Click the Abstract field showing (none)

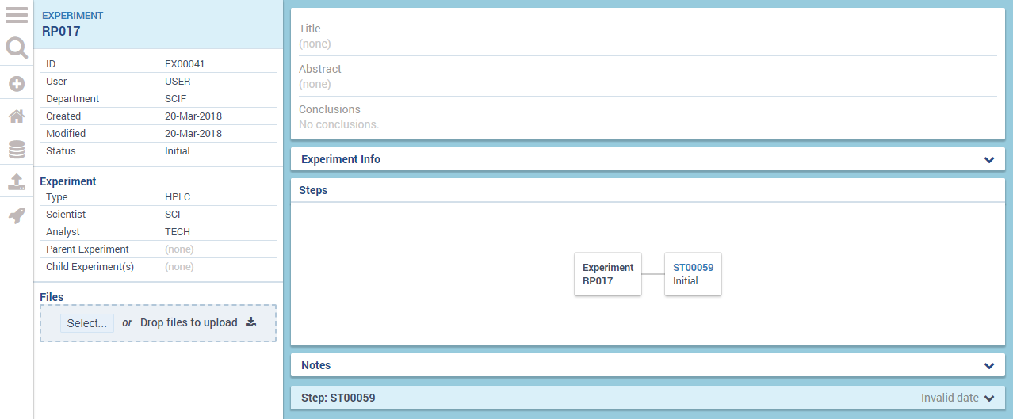pyautogui.click(x=315, y=84)
